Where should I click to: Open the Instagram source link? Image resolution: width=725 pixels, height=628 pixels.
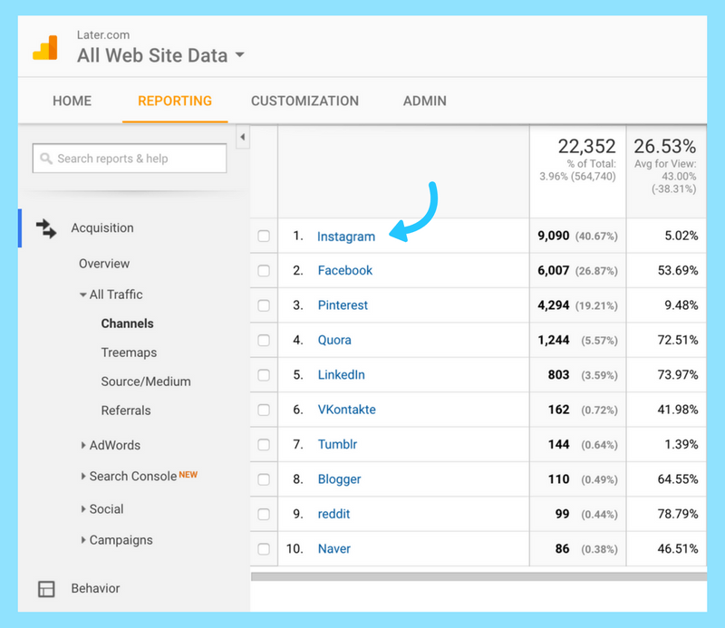pyautogui.click(x=346, y=237)
